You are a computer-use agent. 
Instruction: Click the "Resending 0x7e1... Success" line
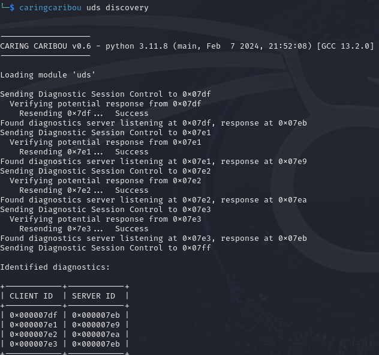[84, 152]
